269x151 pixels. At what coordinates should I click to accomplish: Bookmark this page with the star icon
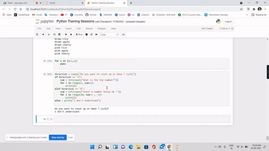[x=241, y=9]
